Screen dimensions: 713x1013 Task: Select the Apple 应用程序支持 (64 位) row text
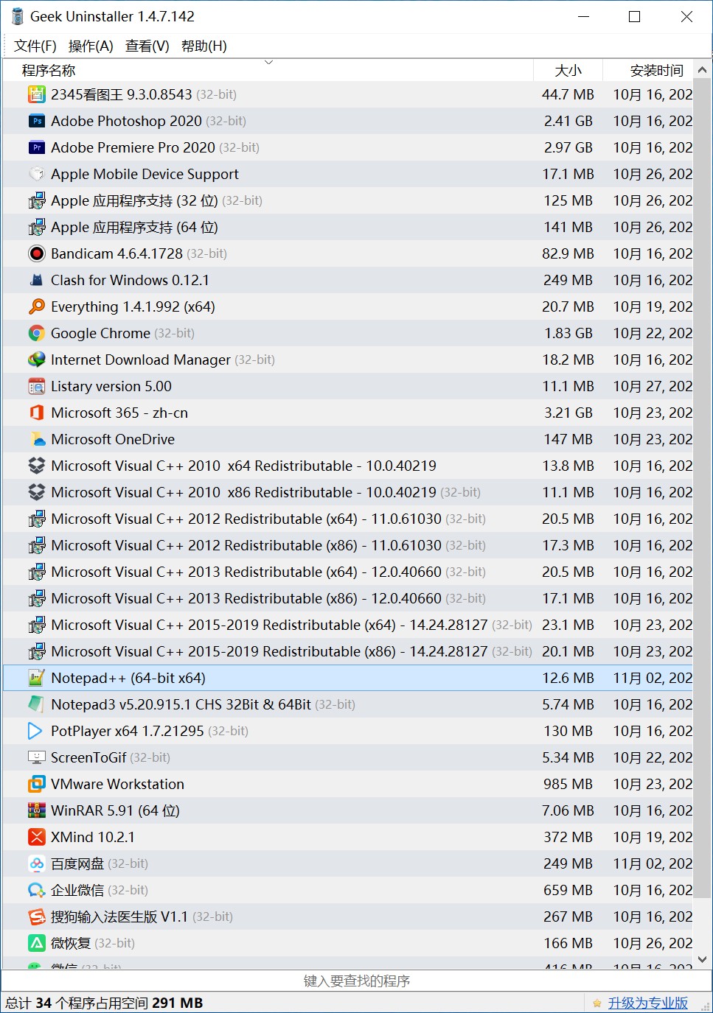134,227
